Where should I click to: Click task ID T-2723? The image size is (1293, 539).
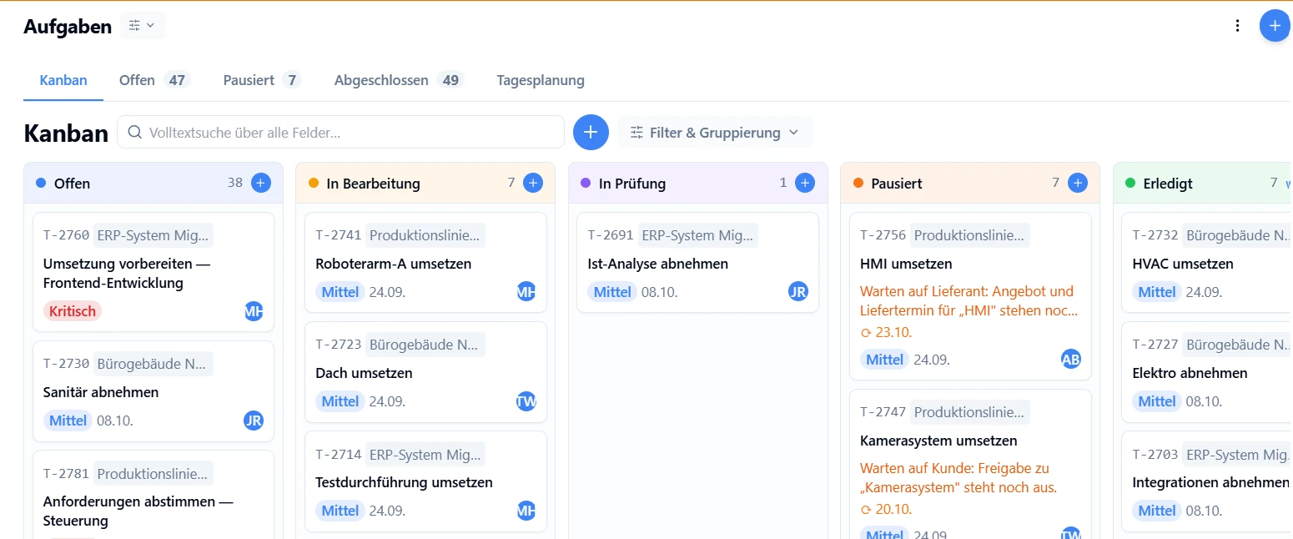point(339,345)
